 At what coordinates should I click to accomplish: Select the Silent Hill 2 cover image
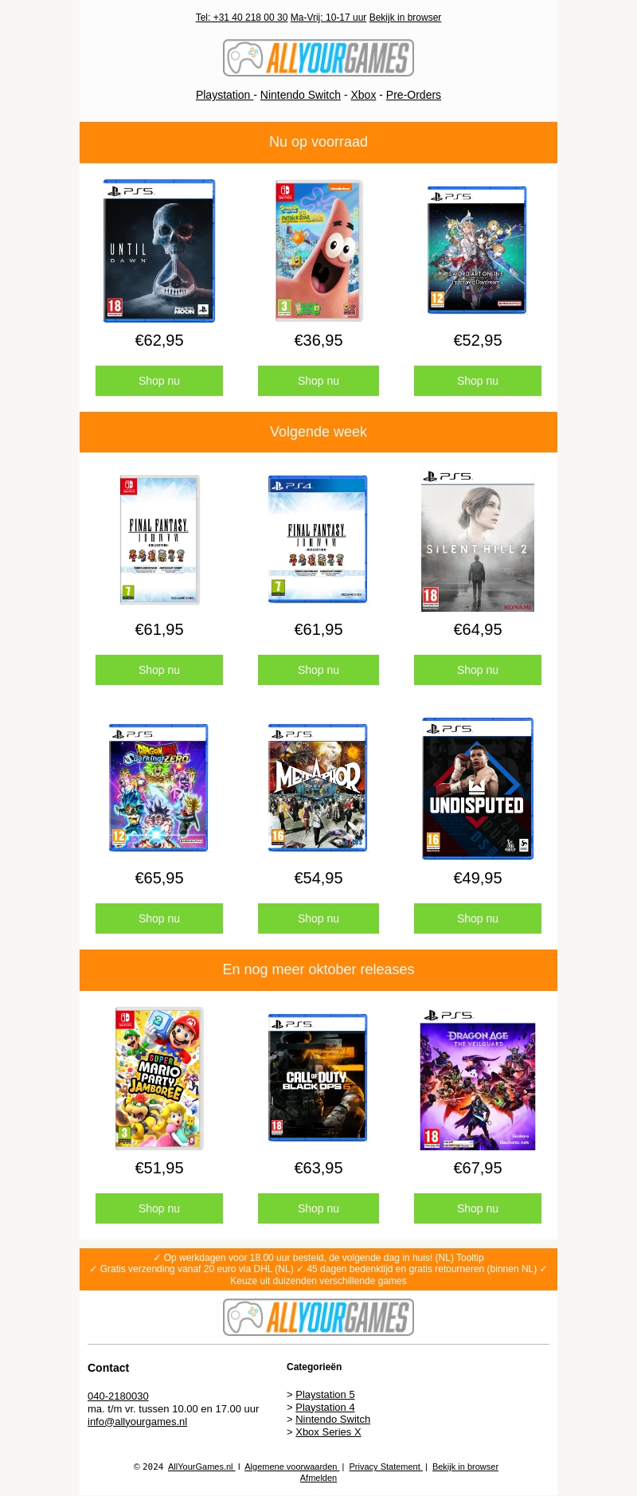pyautogui.click(x=478, y=540)
